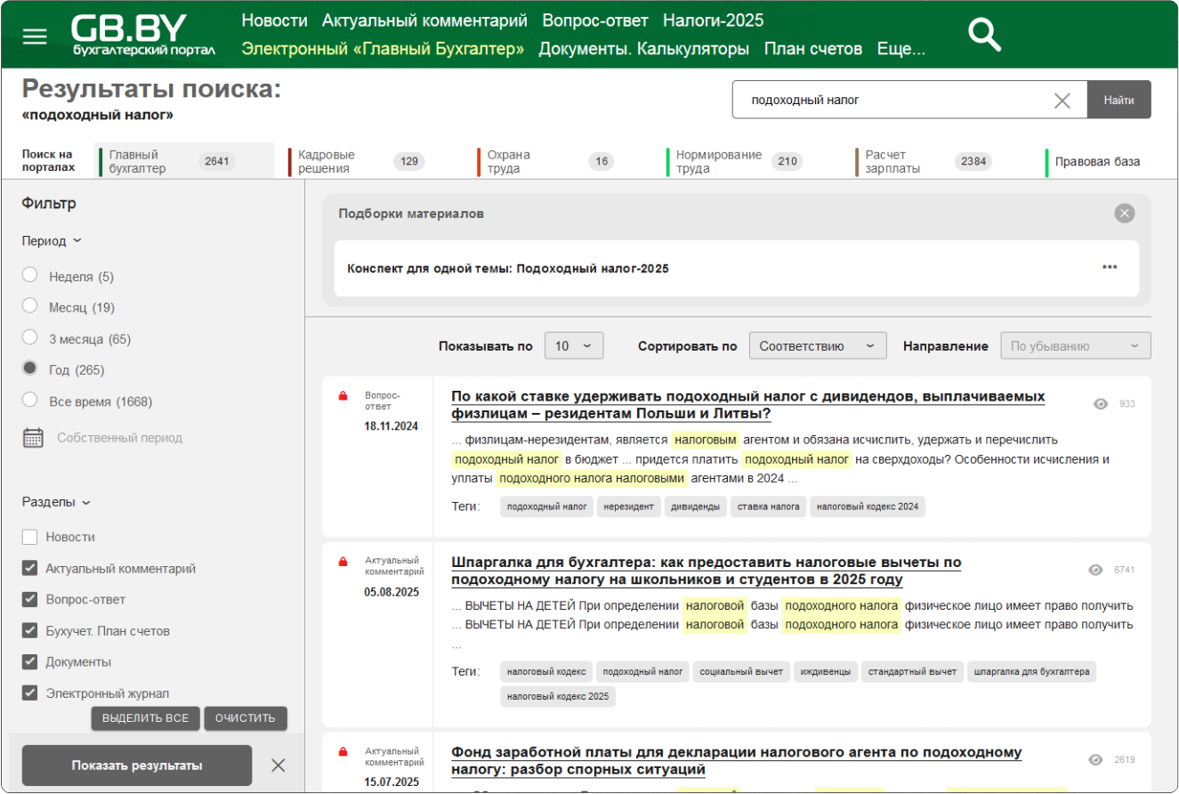The width and height of the screenshot is (1179, 794).
Task: Clear the search field text with X
Action: point(1062,101)
